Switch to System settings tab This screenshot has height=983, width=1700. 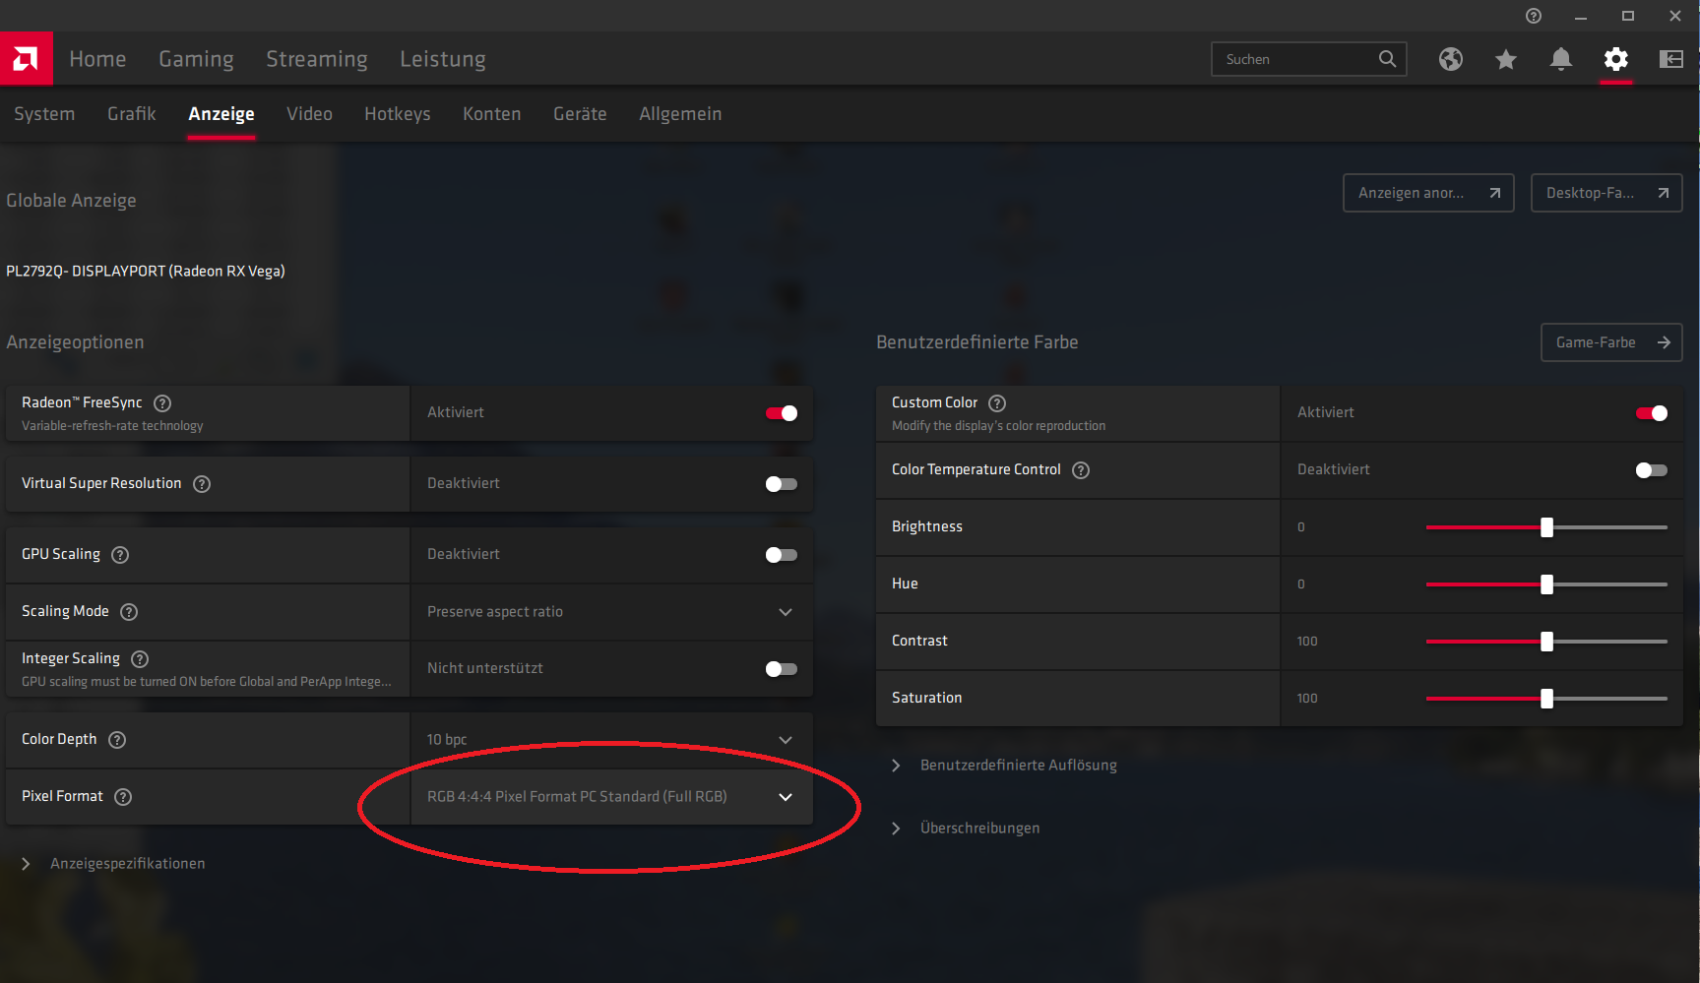(44, 114)
